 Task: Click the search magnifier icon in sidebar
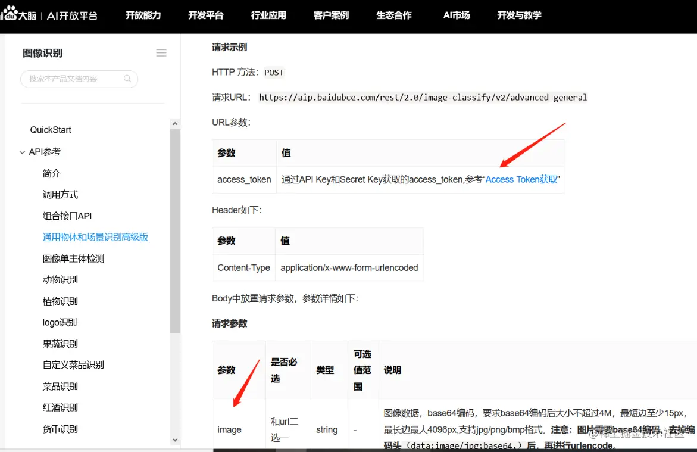pos(126,79)
